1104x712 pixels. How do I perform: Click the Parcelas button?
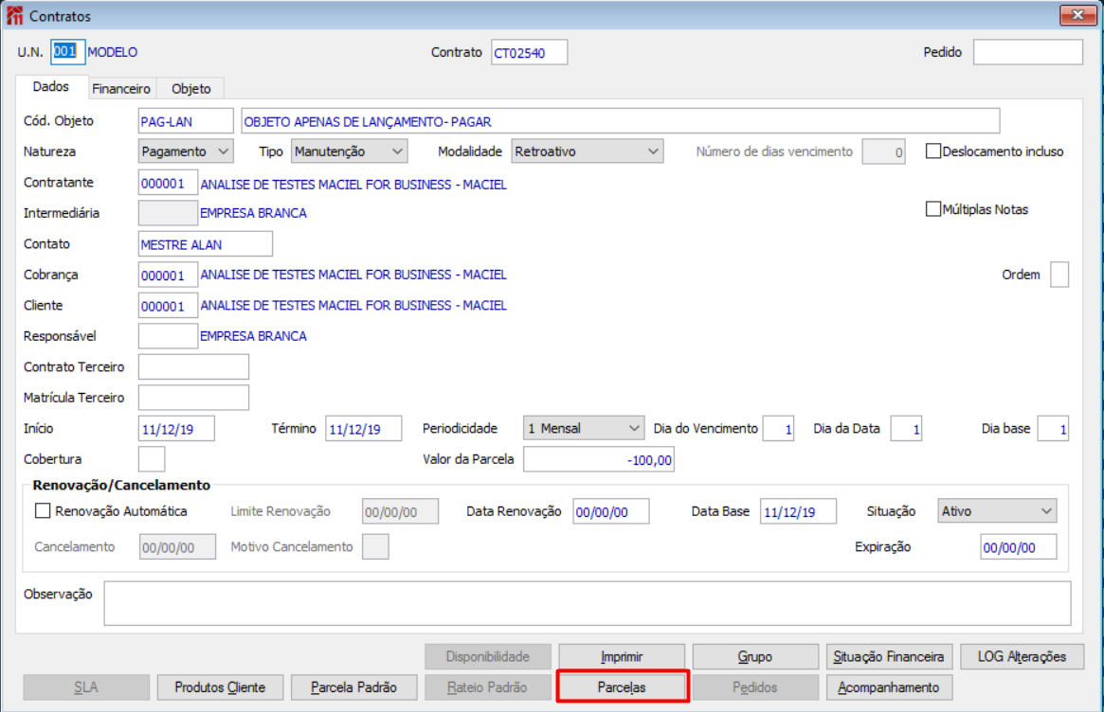click(622, 687)
